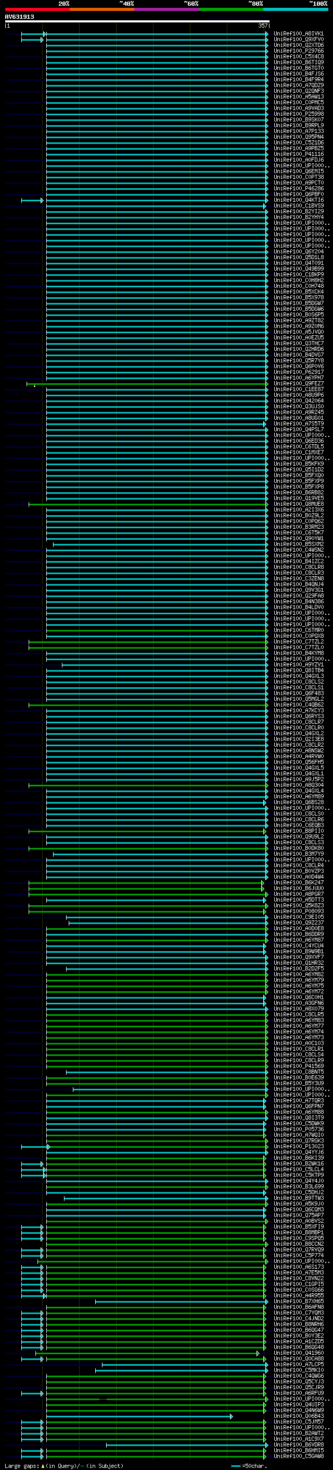Select hit label UniRef100_Q3THC7
The width and height of the screenshot is (333, 1470).
coord(299,344)
